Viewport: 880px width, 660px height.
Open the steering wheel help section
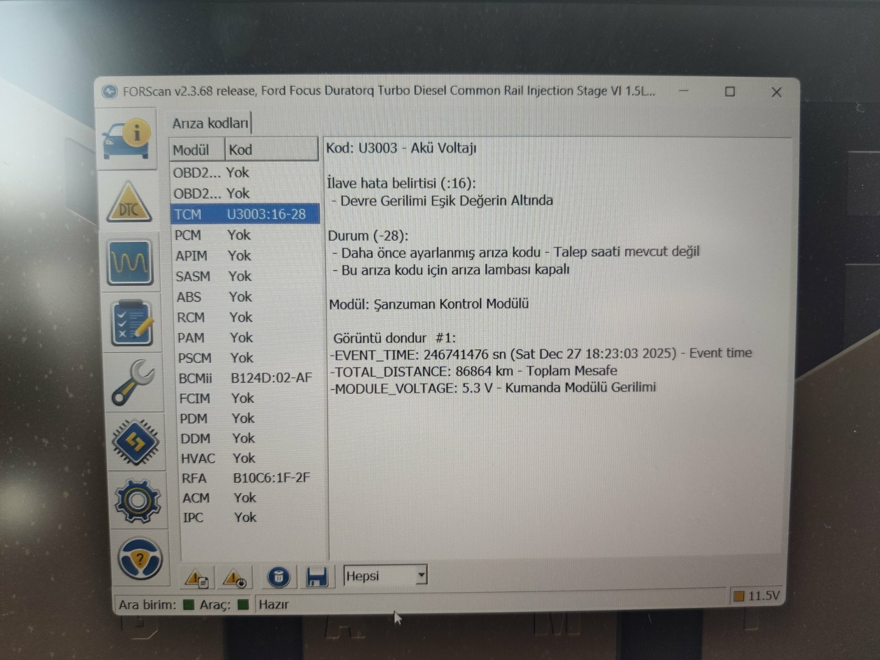tap(140, 559)
